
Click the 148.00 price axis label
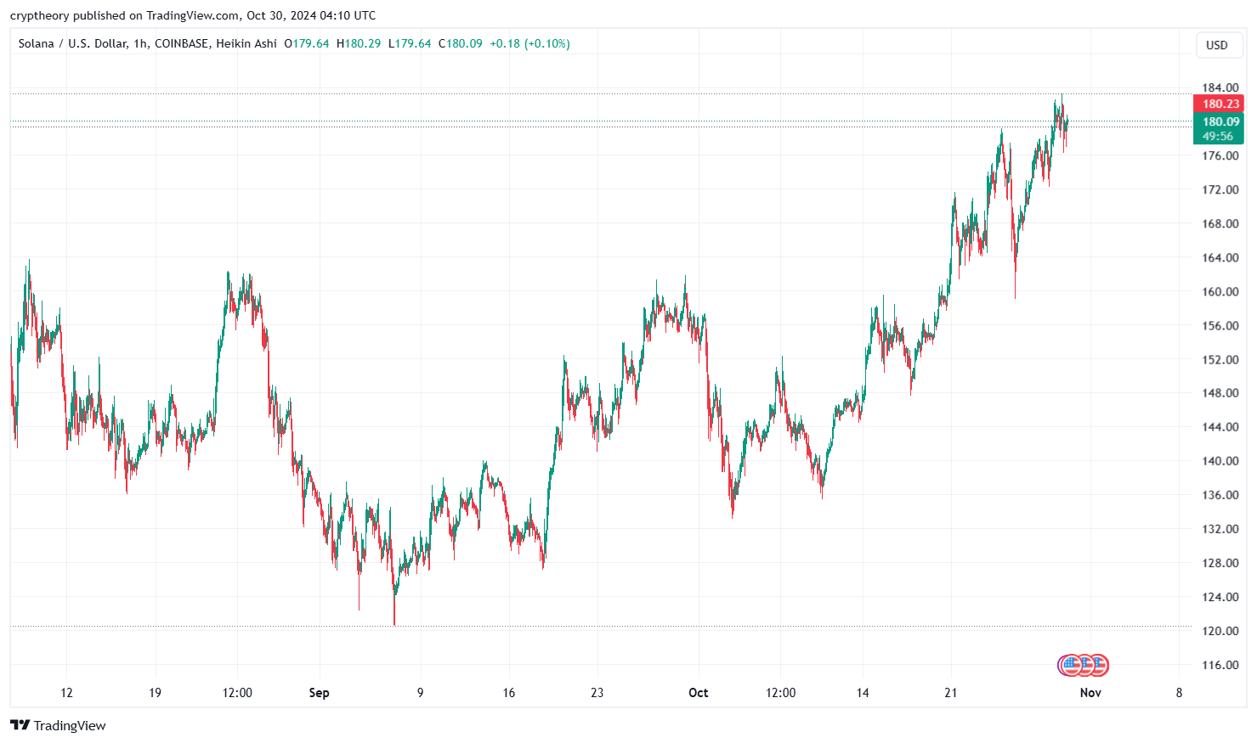1220,392
